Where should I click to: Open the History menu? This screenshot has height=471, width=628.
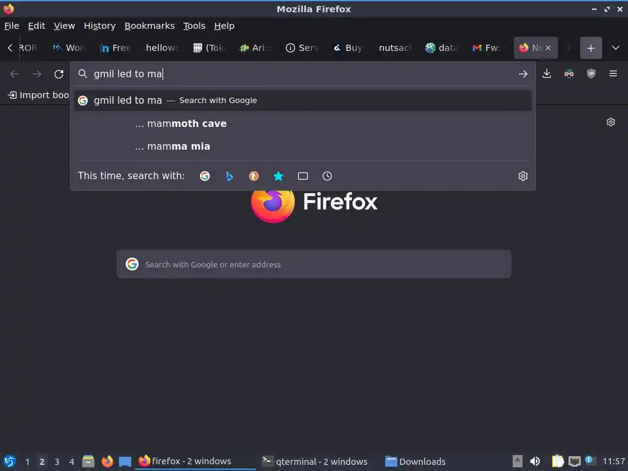click(100, 26)
